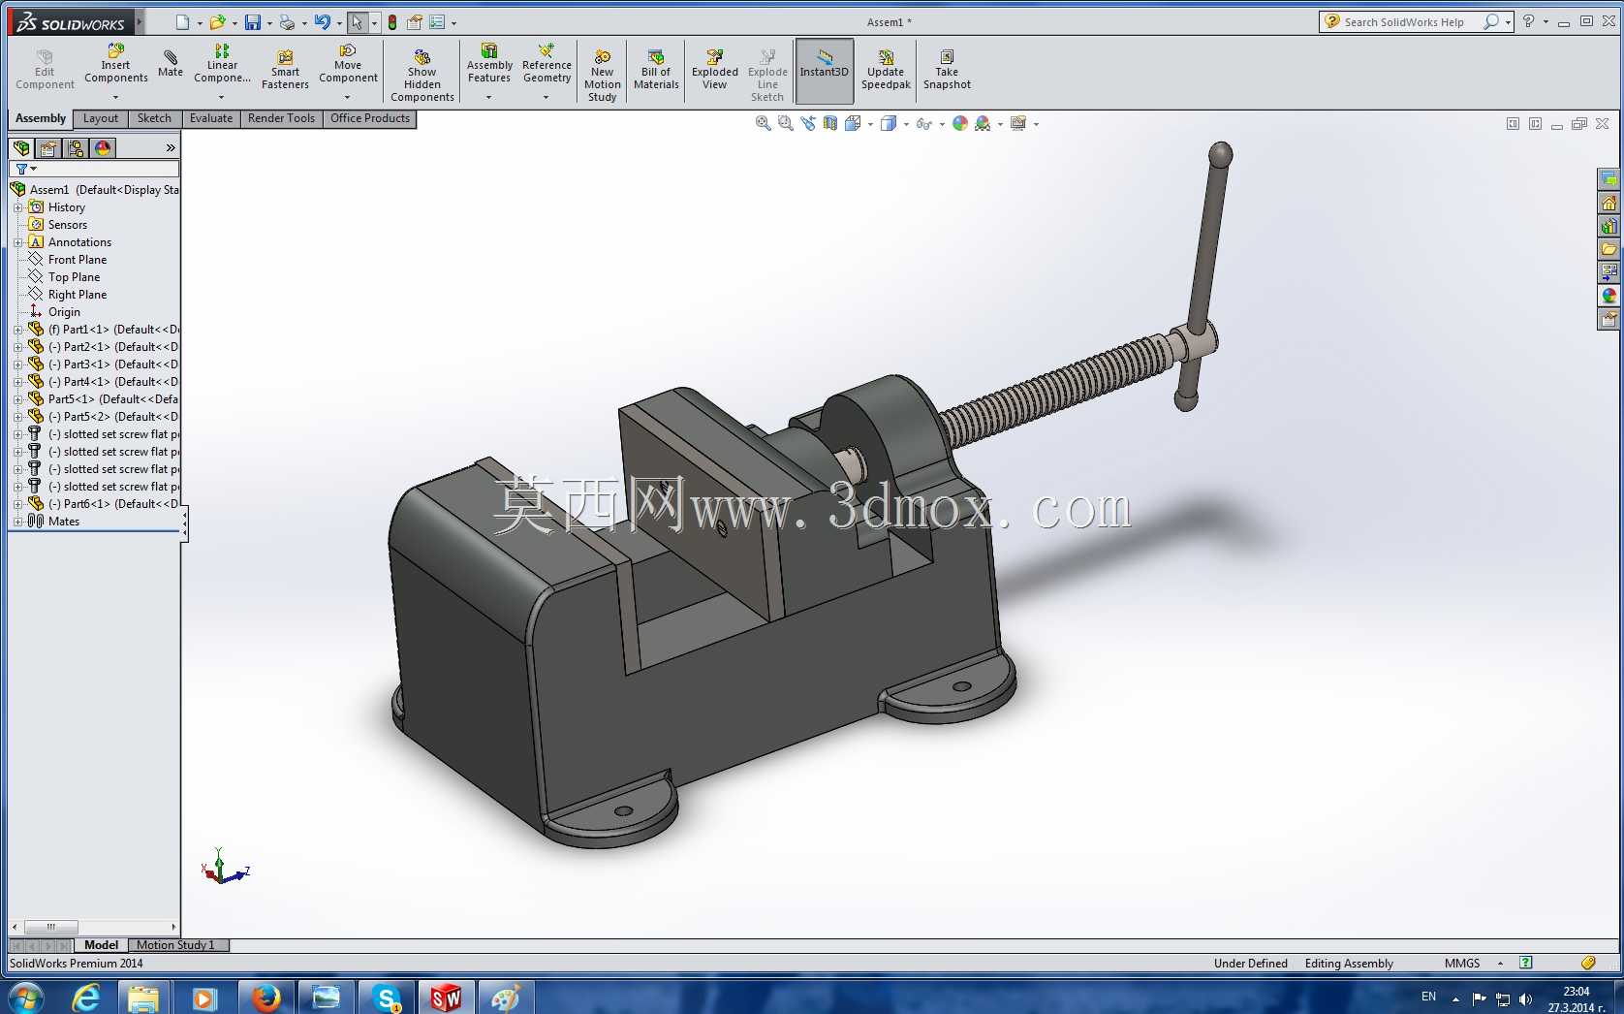This screenshot has height=1014, width=1624.
Task: Click the MMGS unit system status
Action: click(x=1462, y=964)
